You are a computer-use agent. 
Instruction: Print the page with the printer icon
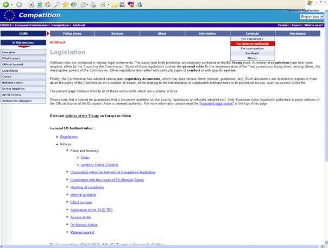(93, 4)
